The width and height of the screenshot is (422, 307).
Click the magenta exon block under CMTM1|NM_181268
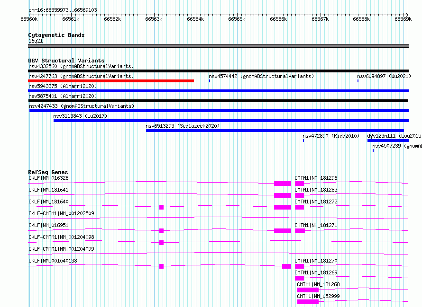pyautogui.click(x=308, y=290)
